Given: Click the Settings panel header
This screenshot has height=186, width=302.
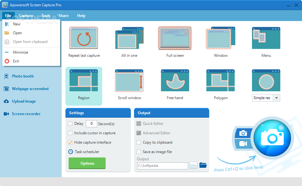Looking at the screenshot, I should point(98,113).
